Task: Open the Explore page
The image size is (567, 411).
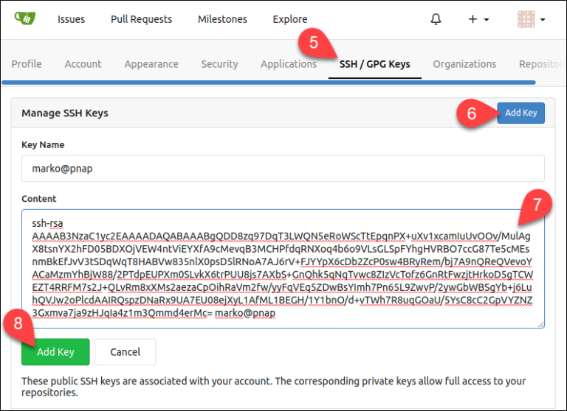Action: pos(290,19)
